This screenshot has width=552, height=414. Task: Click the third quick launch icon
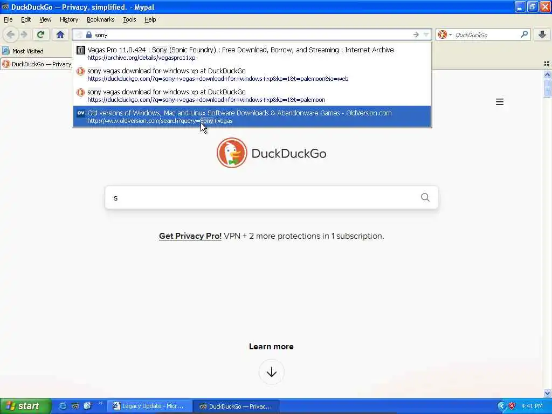pos(88,406)
